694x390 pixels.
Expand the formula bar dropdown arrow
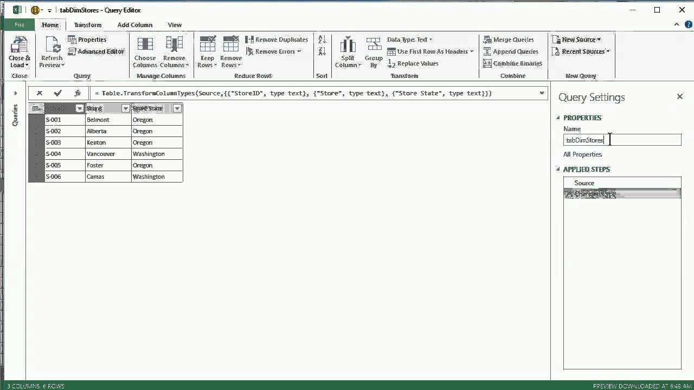click(542, 93)
